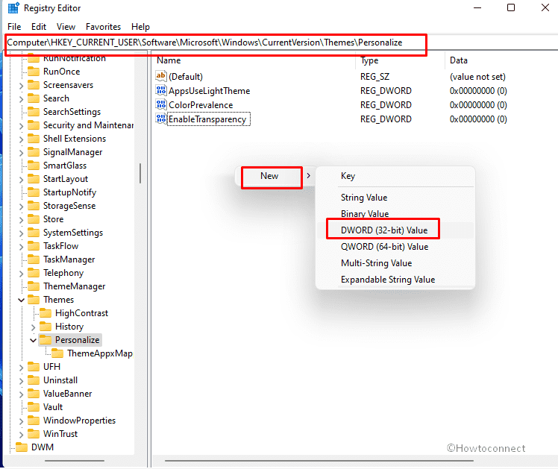558x469 pixels.
Task: Expand the History subkey
Action: tap(33, 327)
